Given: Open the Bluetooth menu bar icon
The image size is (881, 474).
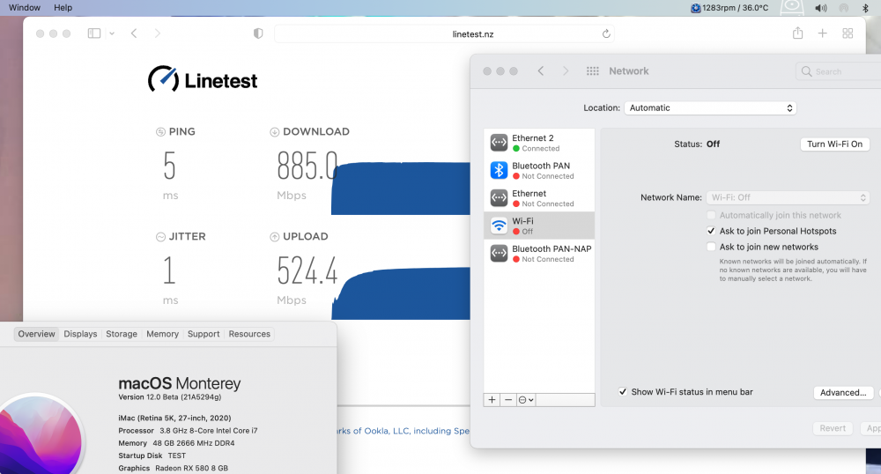Looking at the screenshot, I should [x=865, y=8].
